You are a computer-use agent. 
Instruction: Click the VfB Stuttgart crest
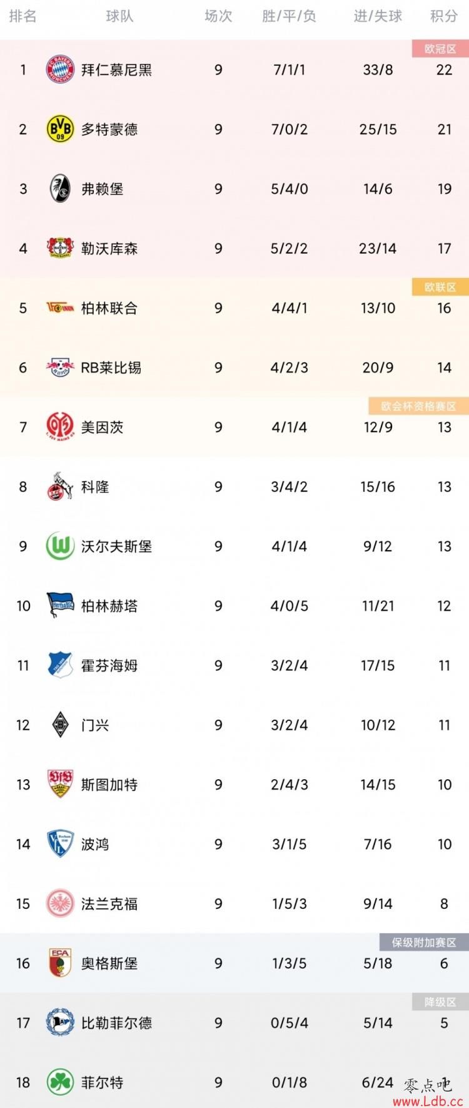[60, 784]
